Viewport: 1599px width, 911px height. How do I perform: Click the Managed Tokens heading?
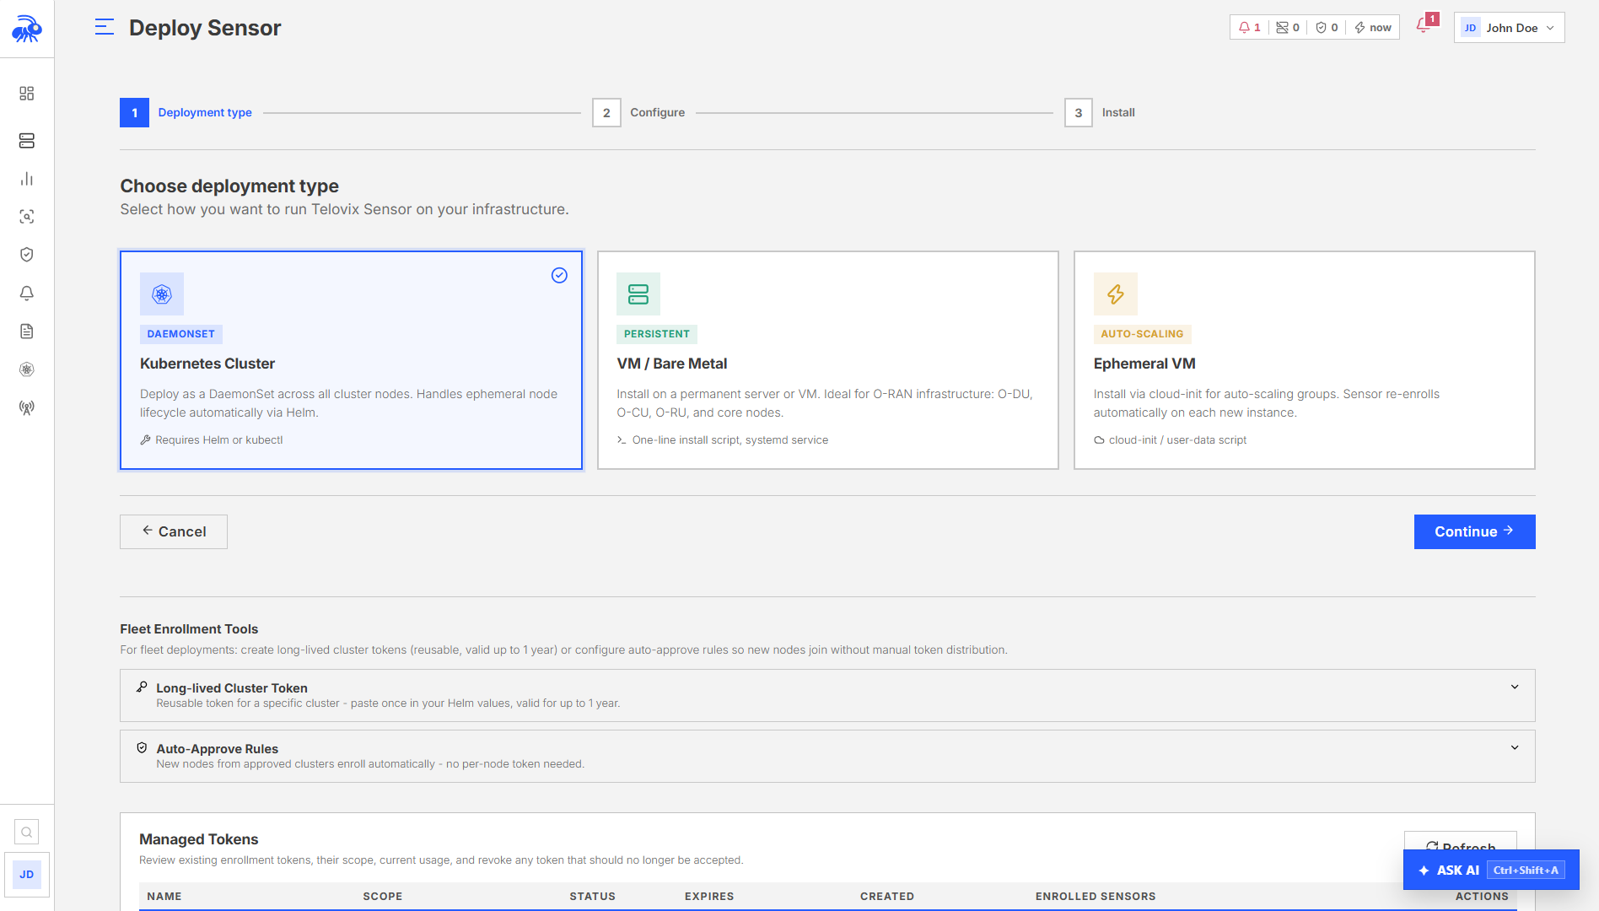pyautogui.click(x=199, y=839)
